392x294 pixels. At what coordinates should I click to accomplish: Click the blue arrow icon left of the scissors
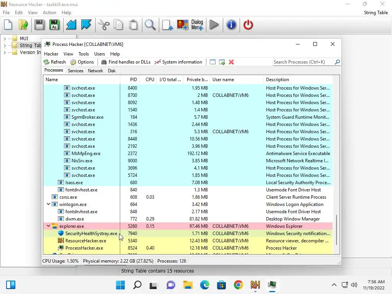pos(86,25)
